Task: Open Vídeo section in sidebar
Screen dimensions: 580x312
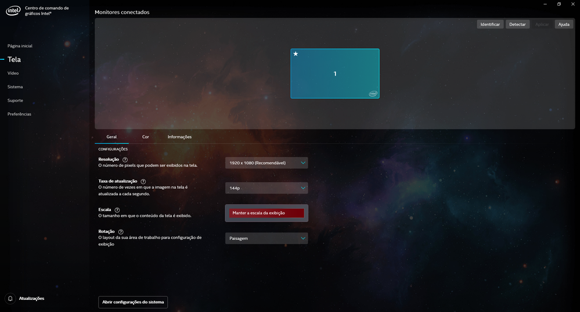Action: [13, 73]
